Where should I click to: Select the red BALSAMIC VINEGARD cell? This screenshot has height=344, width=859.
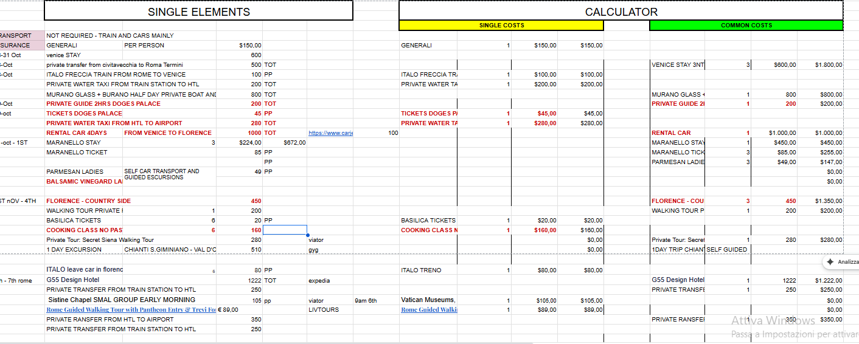coord(79,182)
